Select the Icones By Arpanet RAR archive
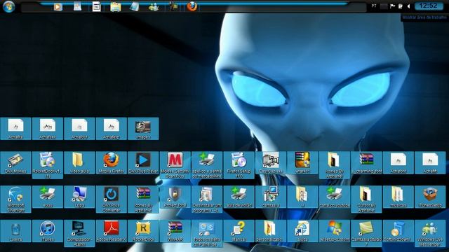The image size is (449, 252). 143,199
